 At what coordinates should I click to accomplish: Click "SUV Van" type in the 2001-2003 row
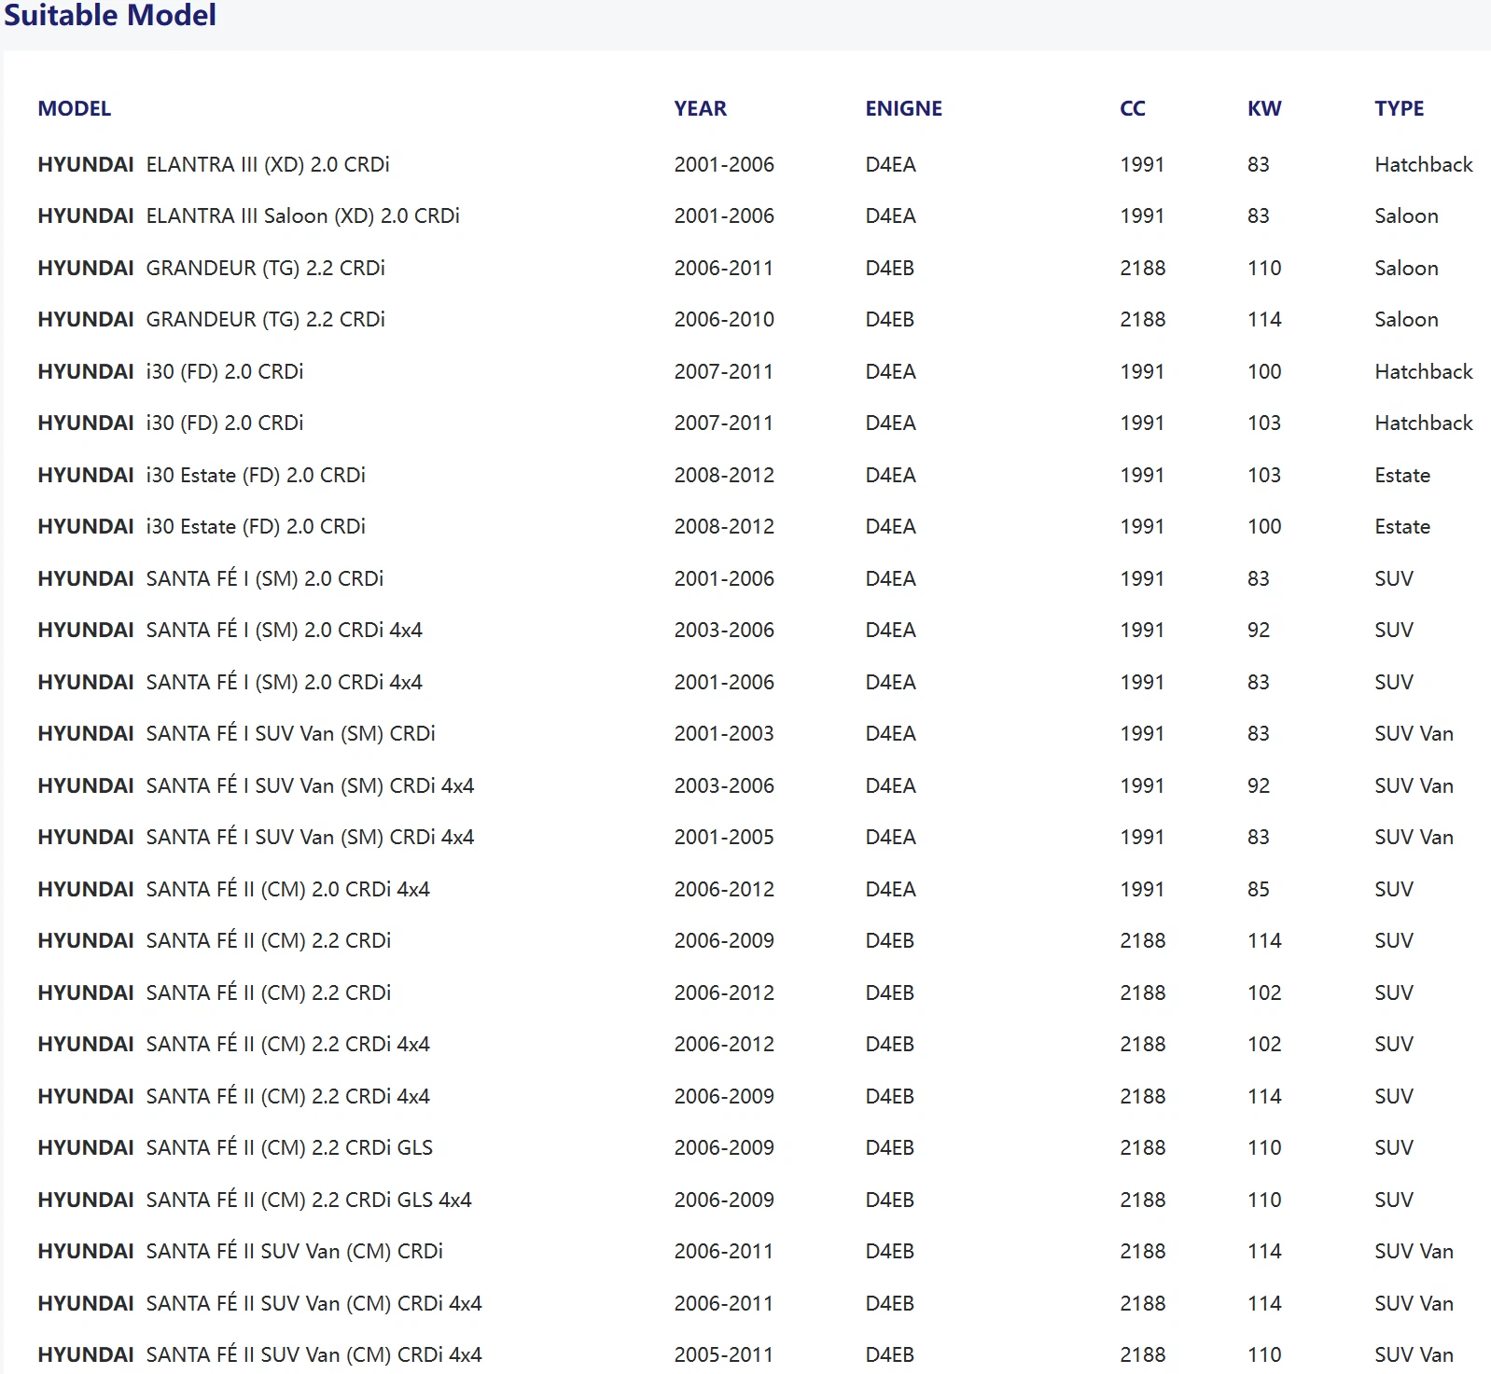(x=1414, y=734)
